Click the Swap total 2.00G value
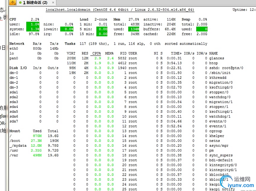 coord(202,24)
